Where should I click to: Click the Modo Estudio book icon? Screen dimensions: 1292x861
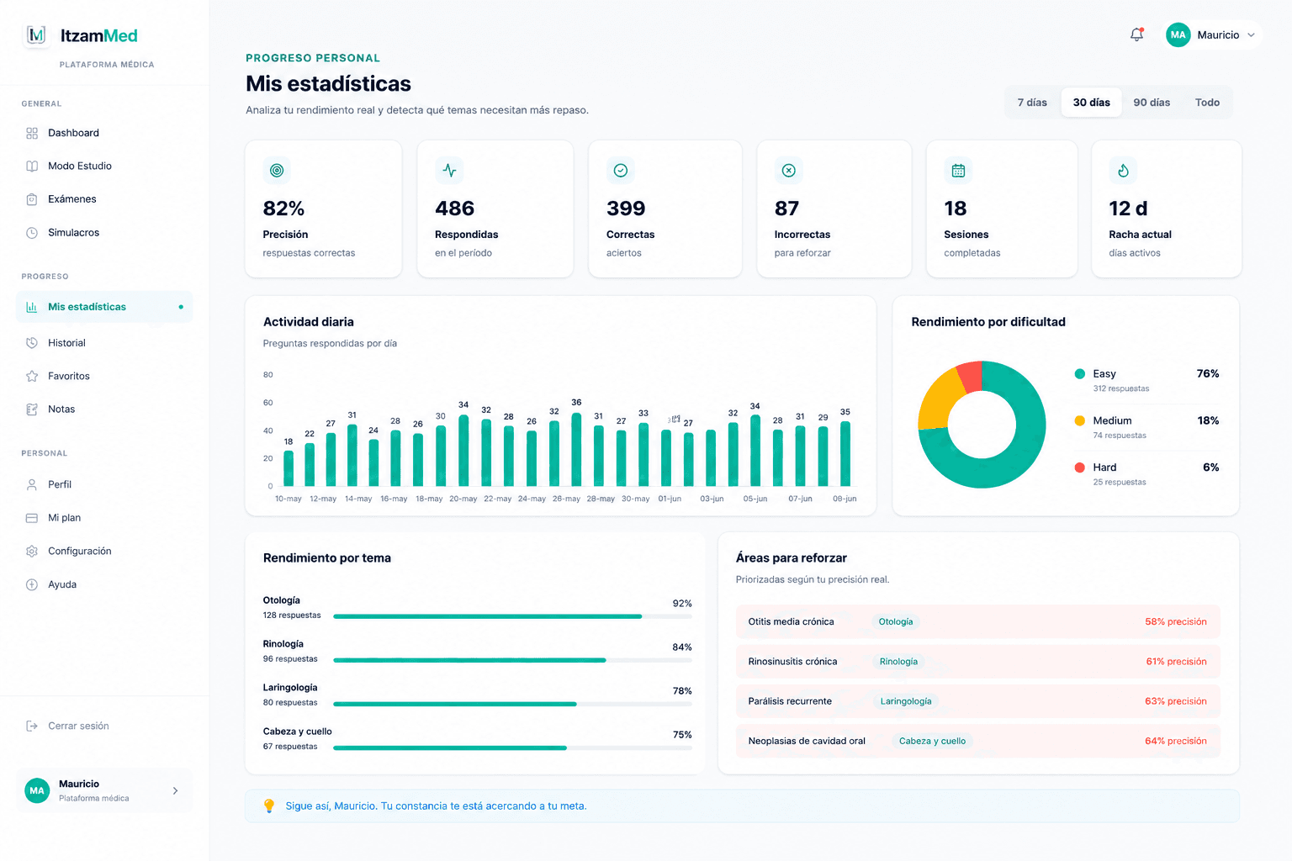tap(32, 166)
